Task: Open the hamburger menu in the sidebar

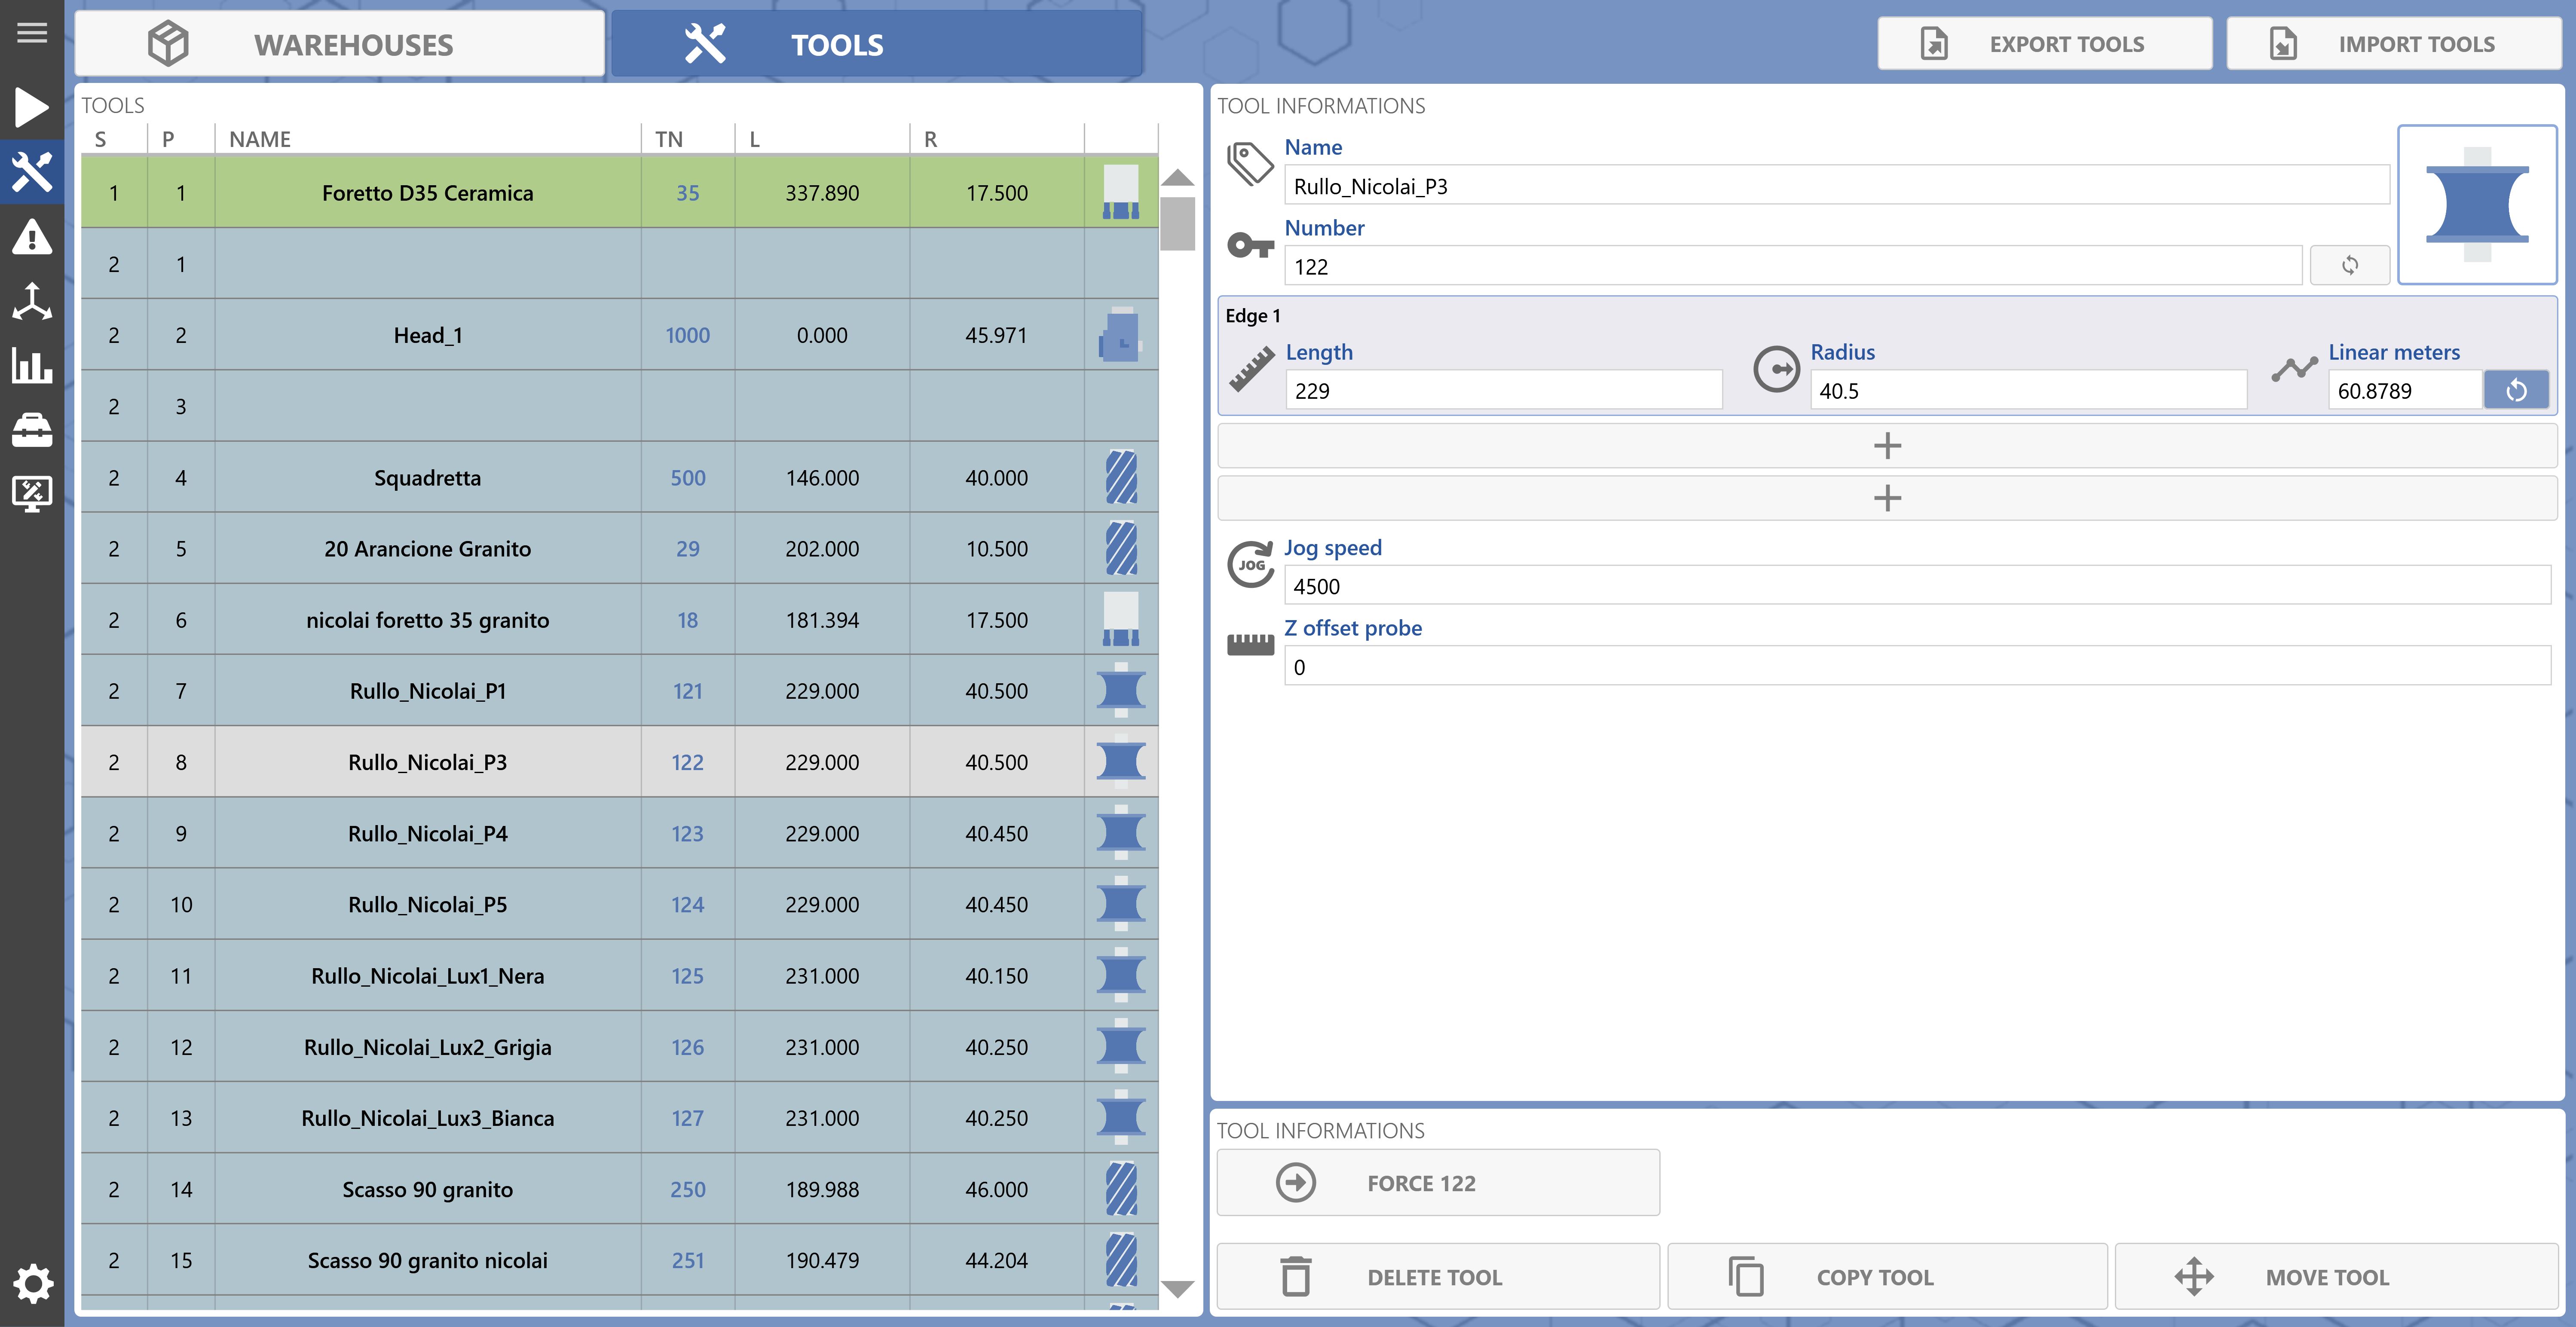Action: [x=32, y=33]
